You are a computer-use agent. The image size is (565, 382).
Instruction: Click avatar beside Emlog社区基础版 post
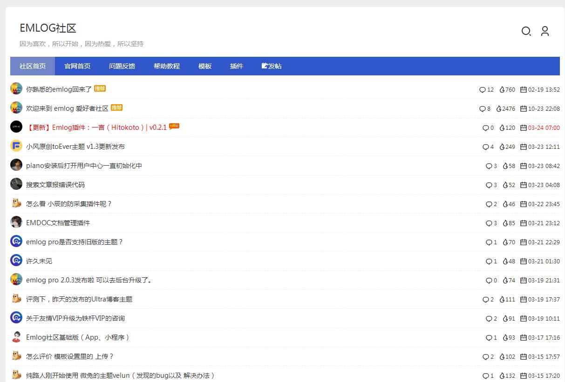coord(16,336)
